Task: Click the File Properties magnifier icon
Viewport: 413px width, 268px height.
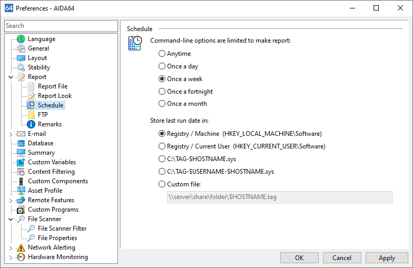Action: pyautogui.click(x=31, y=238)
